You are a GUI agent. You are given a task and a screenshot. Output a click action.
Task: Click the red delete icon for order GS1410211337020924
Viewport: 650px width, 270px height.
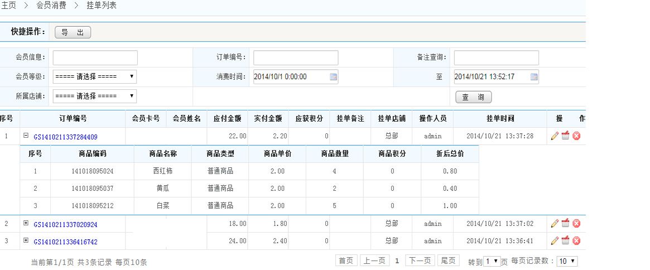pos(576,224)
